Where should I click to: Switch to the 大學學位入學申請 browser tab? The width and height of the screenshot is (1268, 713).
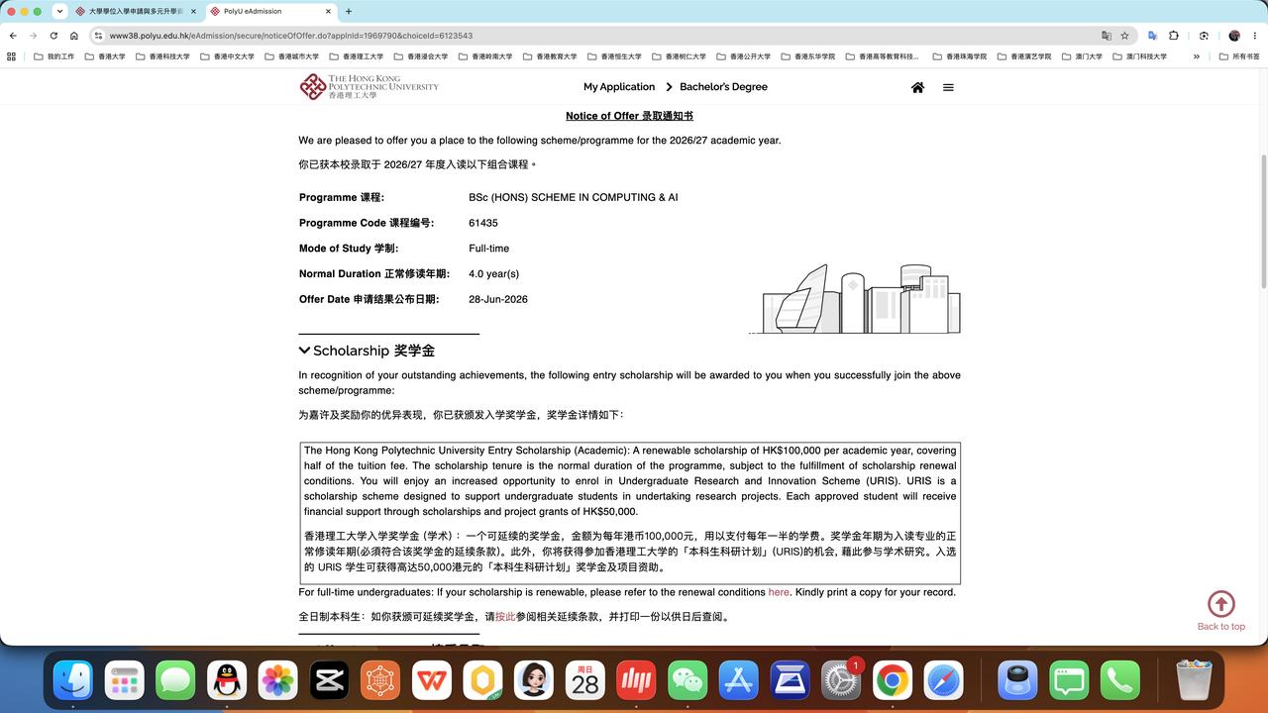coord(134,11)
